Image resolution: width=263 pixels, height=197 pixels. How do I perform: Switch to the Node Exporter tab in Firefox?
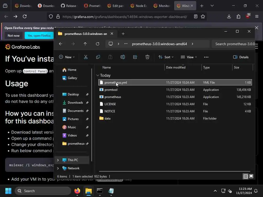click(138, 6)
